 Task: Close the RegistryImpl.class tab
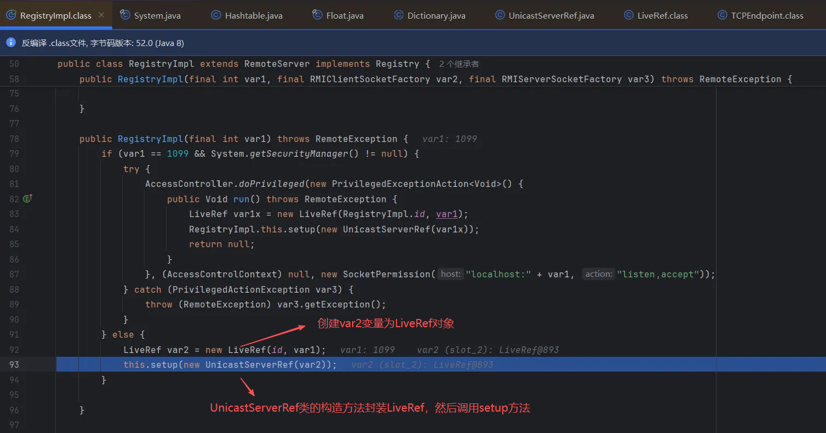[101, 15]
